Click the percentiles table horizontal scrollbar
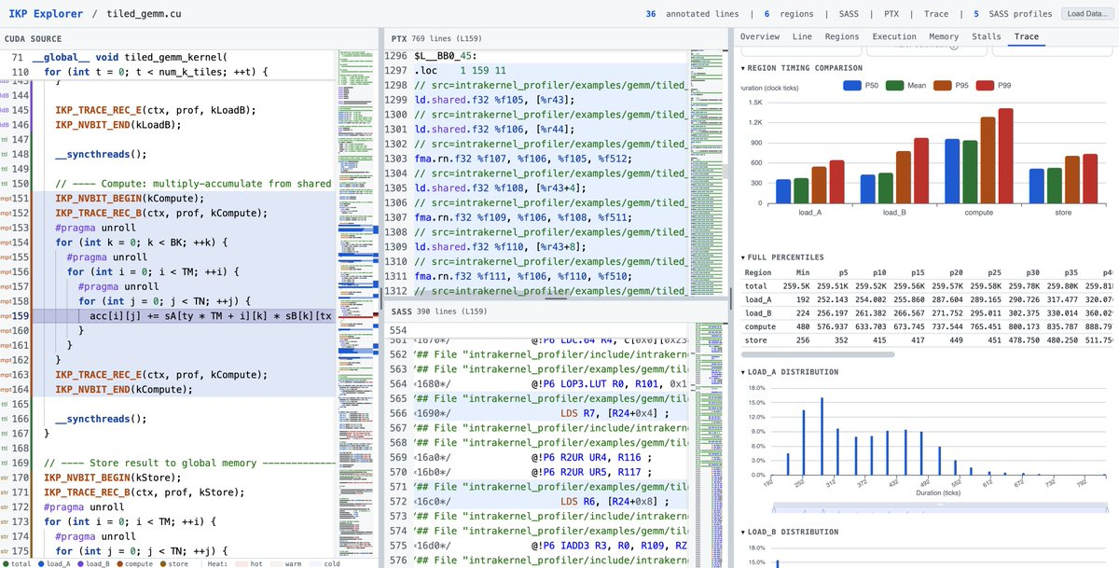 point(818,354)
